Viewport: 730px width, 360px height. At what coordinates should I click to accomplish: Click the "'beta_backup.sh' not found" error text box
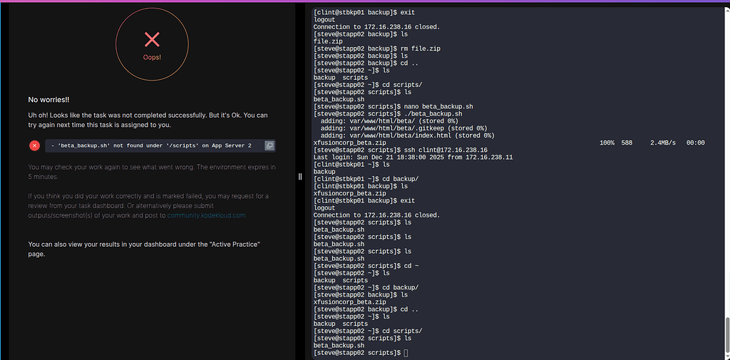coord(152,145)
